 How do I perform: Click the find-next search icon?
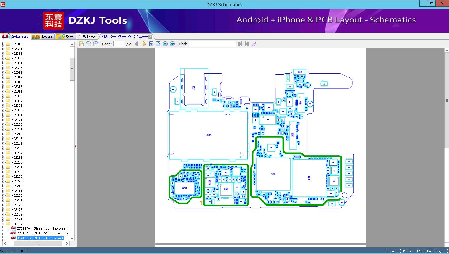click(247, 43)
